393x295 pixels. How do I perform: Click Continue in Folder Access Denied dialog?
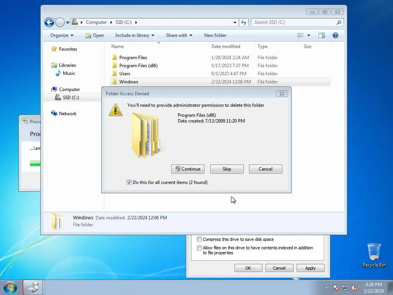point(188,169)
